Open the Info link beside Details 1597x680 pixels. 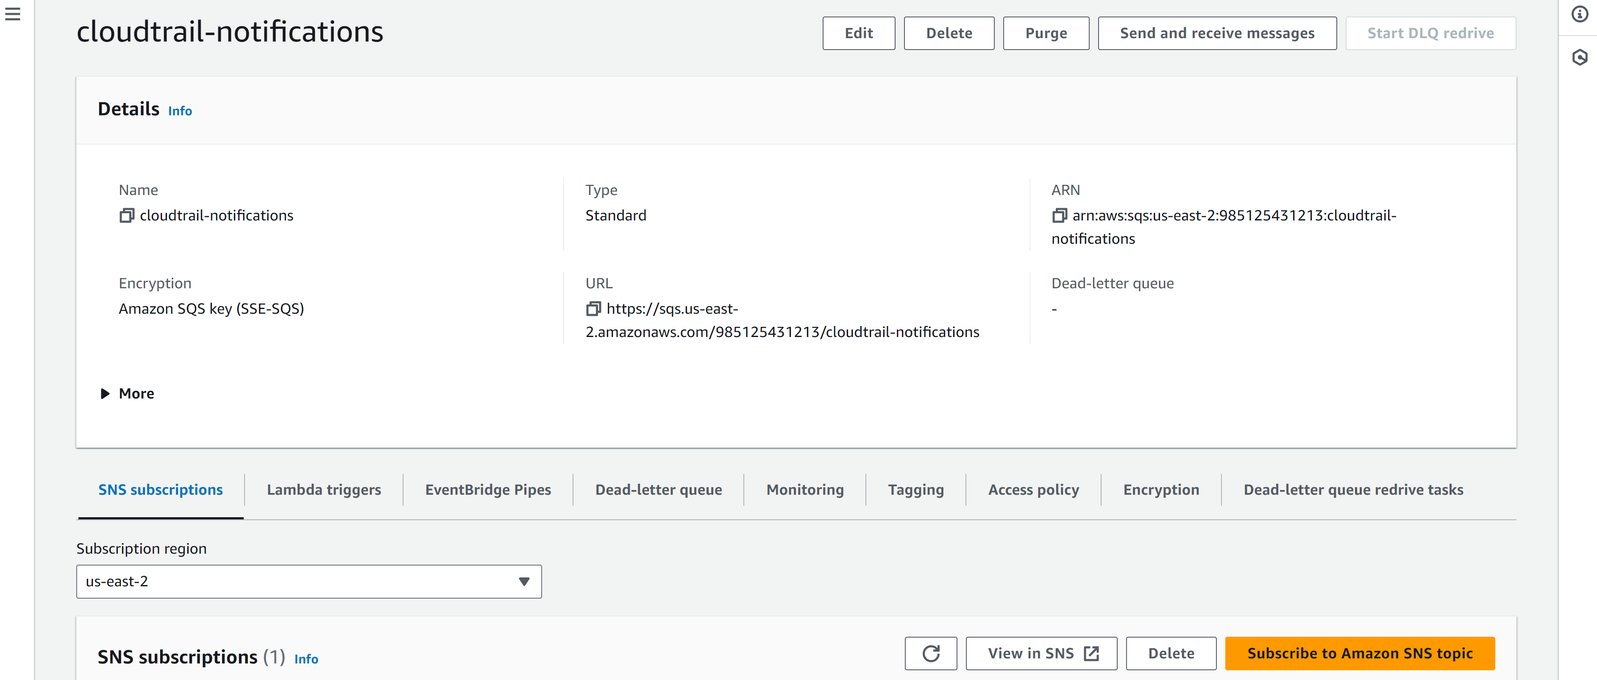pos(180,110)
